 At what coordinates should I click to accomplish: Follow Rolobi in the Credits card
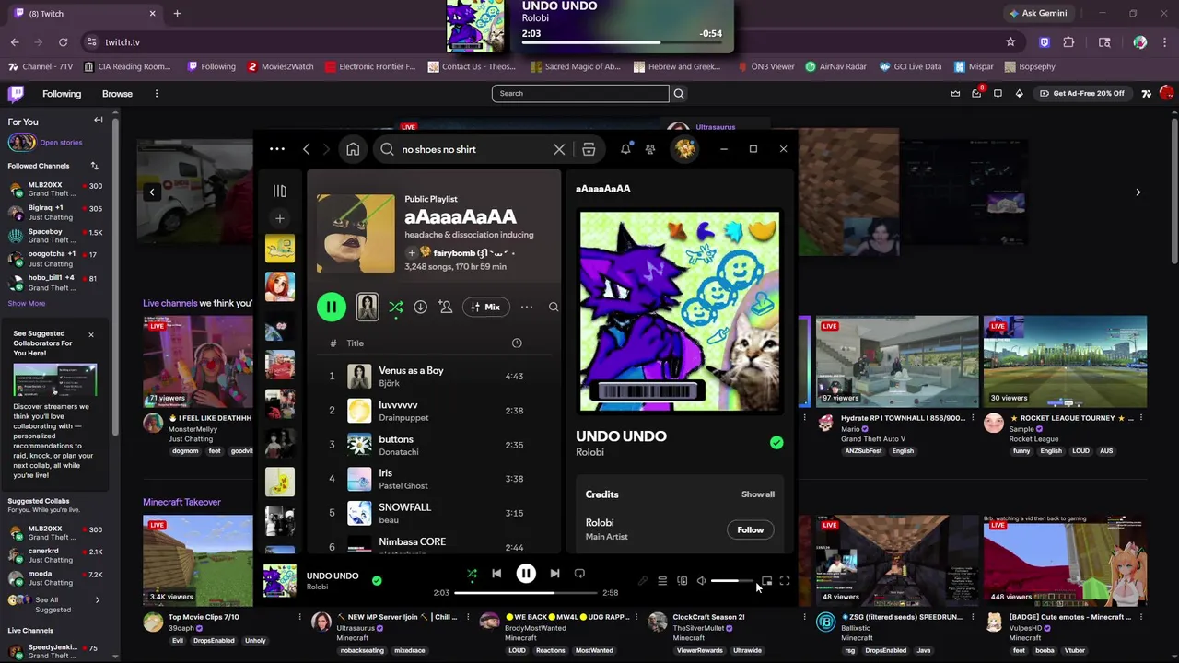750,529
